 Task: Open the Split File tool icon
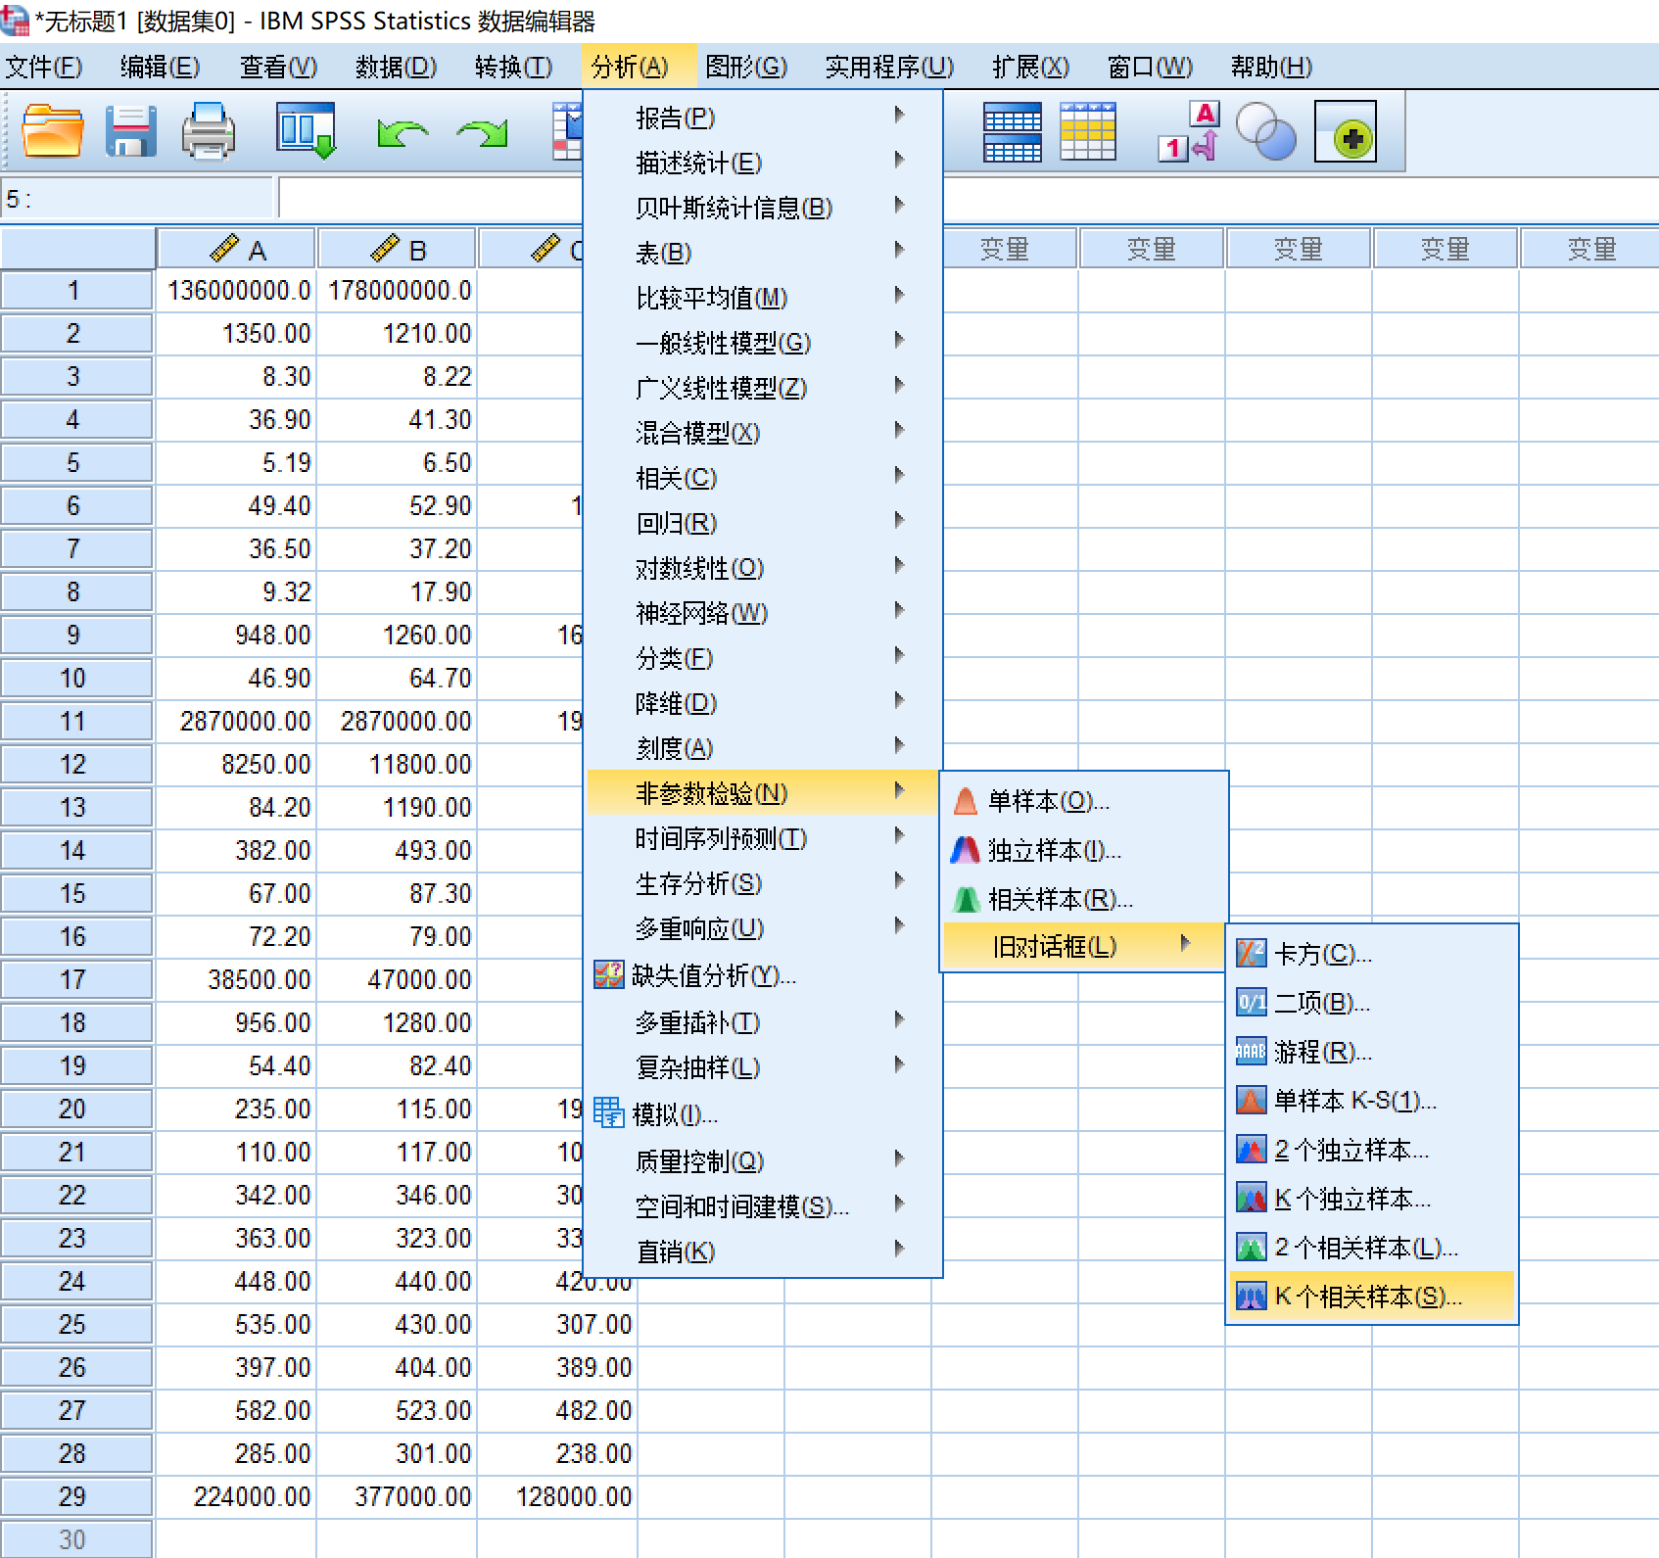pos(1014,132)
